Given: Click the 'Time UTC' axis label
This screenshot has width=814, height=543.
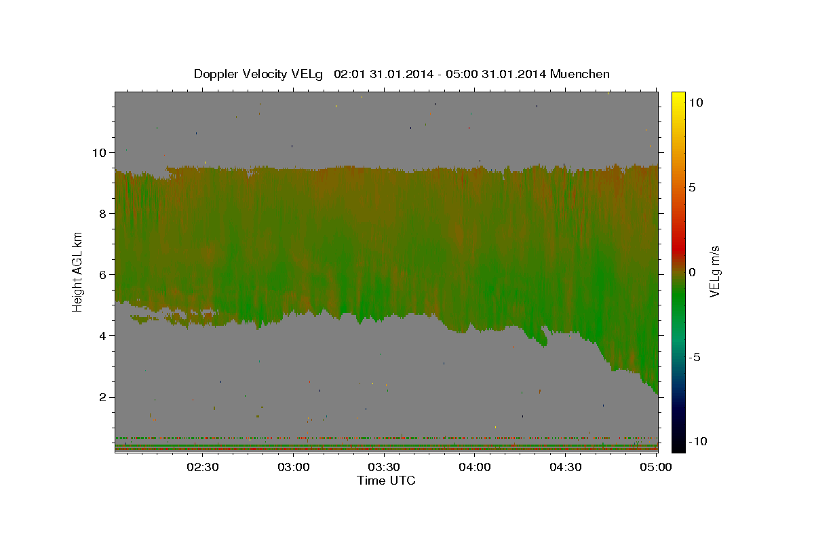Looking at the screenshot, I should [x=386, y=481].
